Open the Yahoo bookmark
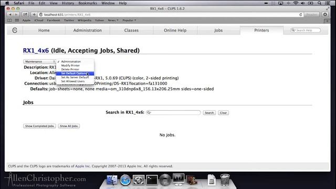 99,20
